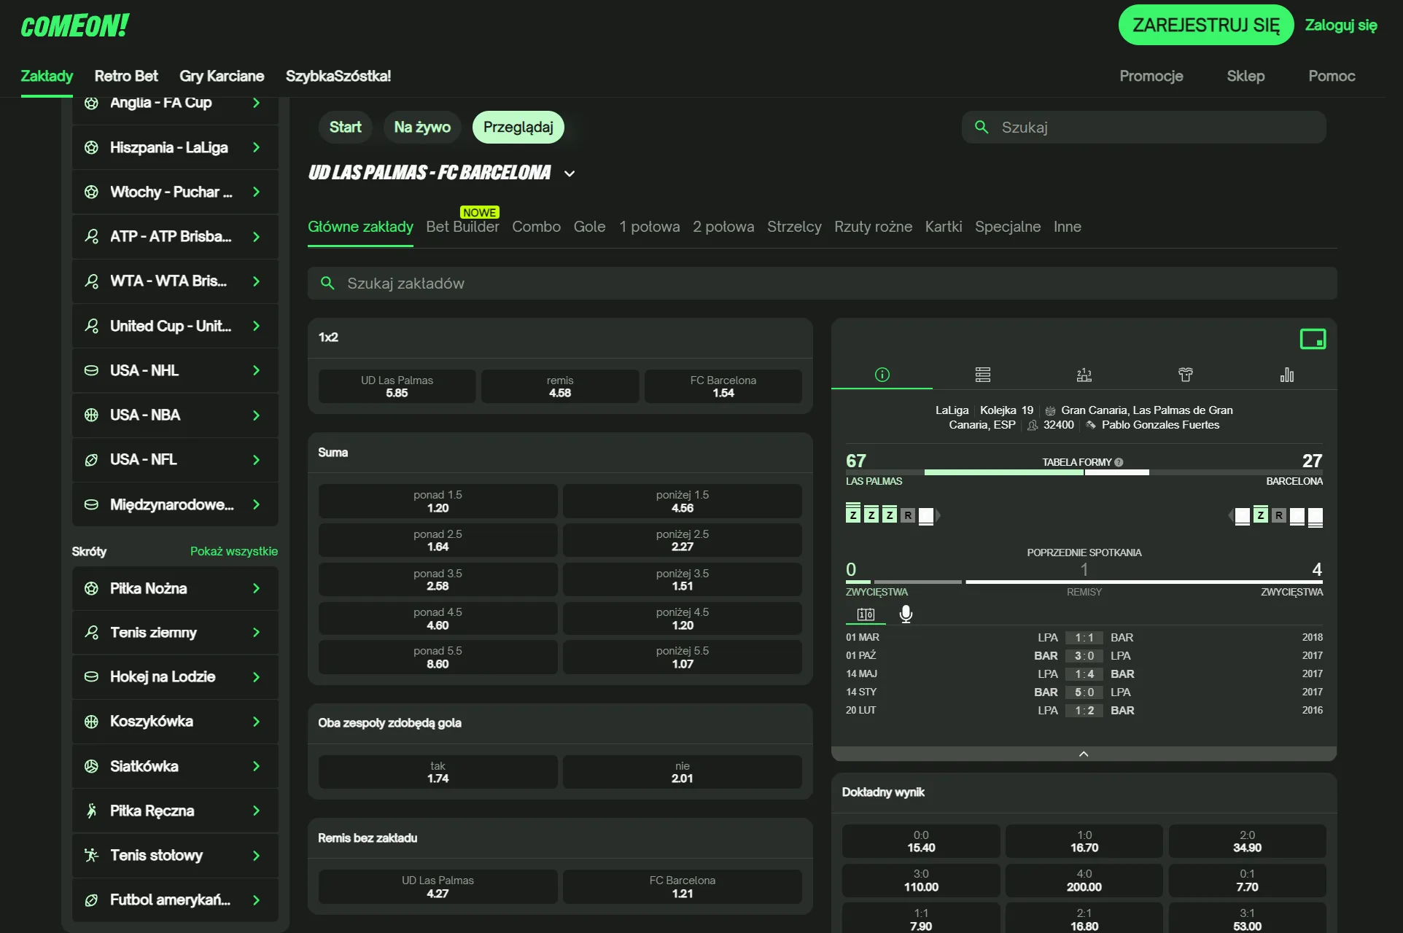The height and width of the screenshot is (933, 1403).
Task: Select the microphone commentary icon
Action: tap(906, 614)
